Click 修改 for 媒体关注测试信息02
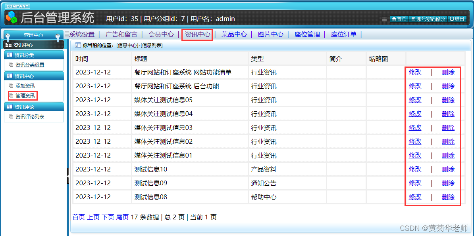Screen dimensions: 474x236 coord(415,141)
